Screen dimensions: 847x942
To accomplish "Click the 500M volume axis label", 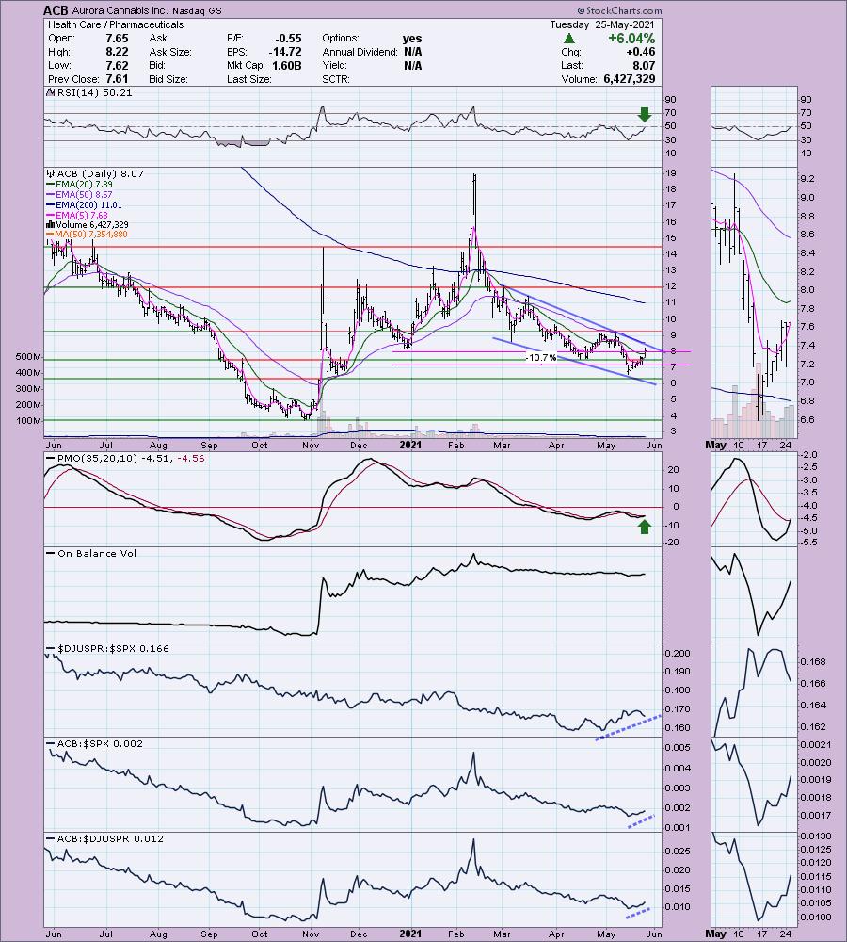I will (x=28, y=357).
